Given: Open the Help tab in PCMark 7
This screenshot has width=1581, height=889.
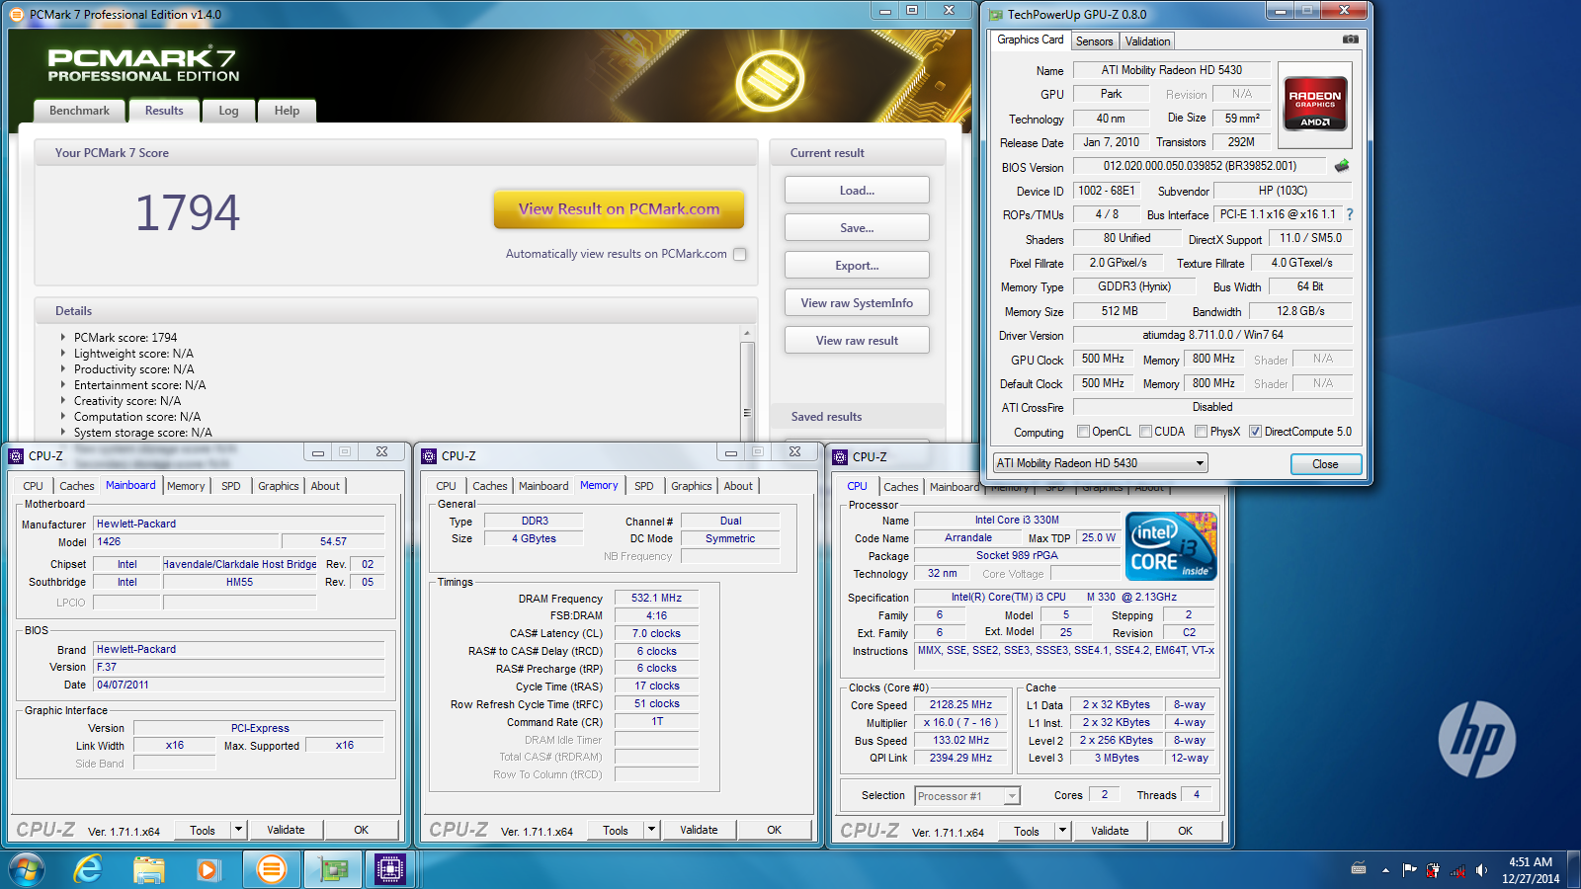Looking at the screenshot, I should tap(287, 111).
